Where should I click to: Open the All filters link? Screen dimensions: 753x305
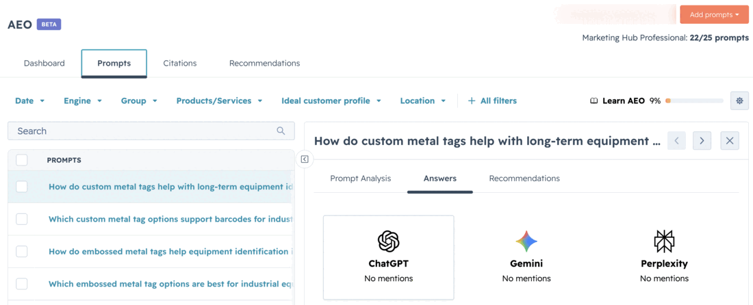click(x=492, y=101)
